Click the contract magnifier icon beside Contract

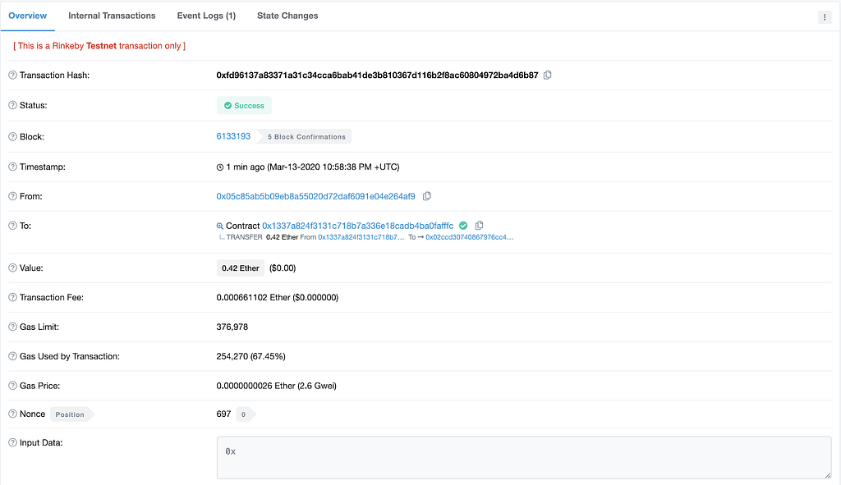220,226
